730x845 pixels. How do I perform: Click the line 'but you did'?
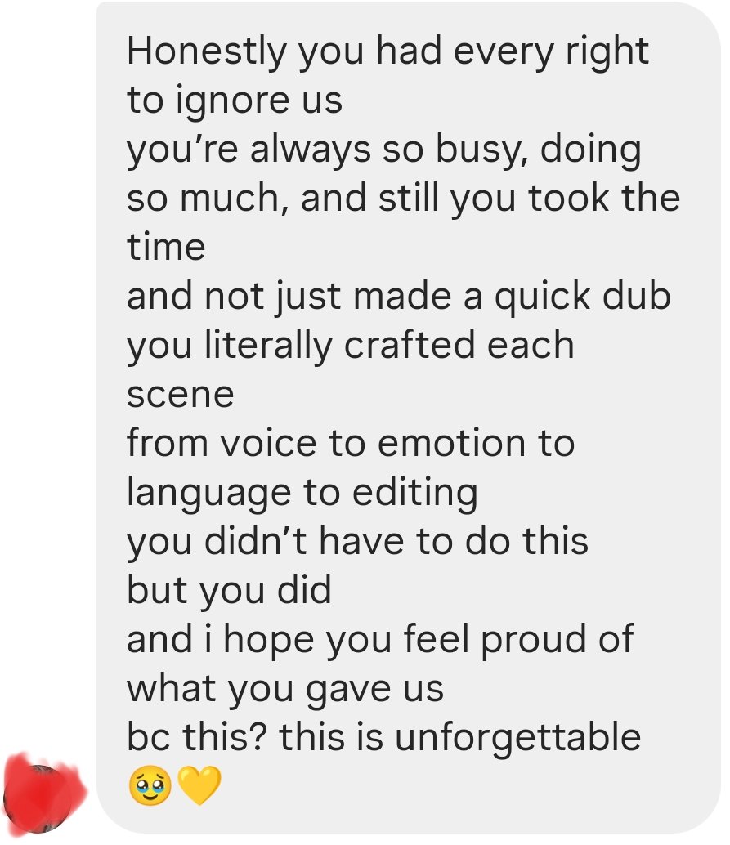click(229, 591)
